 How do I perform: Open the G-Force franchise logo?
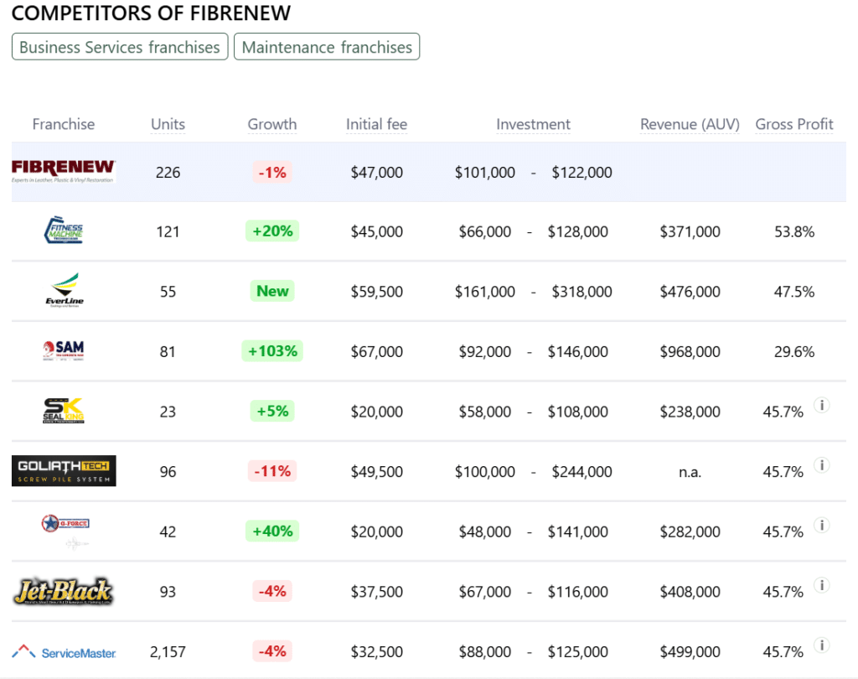pos(65,531)
